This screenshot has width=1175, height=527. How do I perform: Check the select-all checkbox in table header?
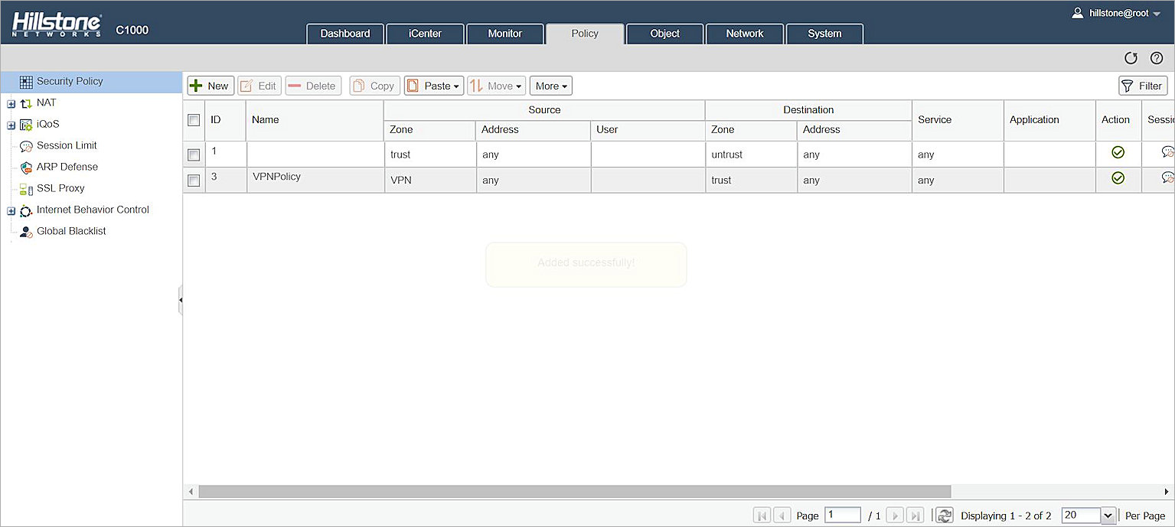coord(194,120)
